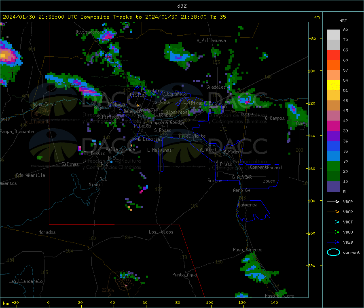Click the R_Padre place label

[232, 152]
